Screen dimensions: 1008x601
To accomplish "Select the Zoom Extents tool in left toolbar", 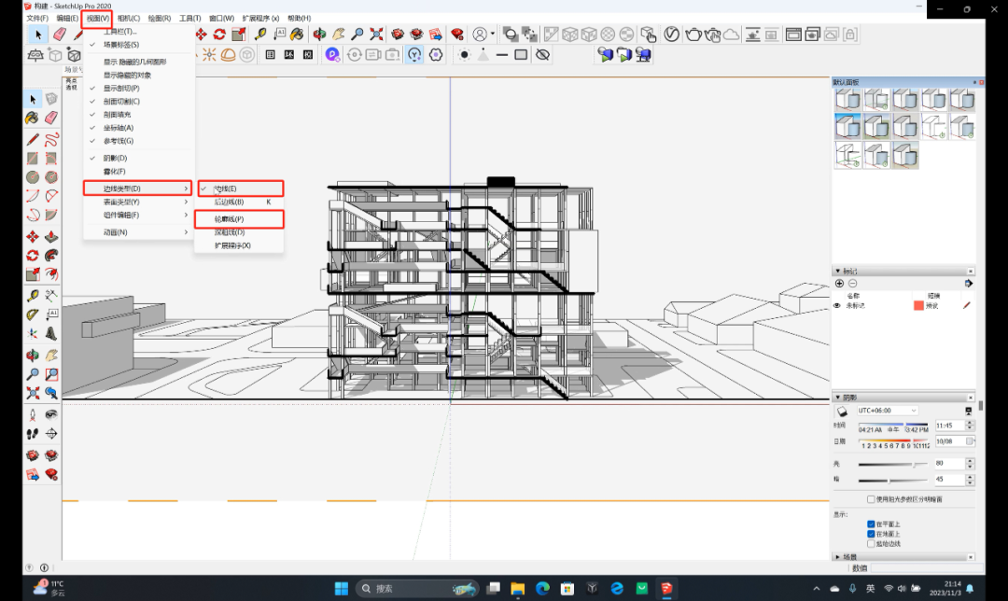I will pos(32,393).
